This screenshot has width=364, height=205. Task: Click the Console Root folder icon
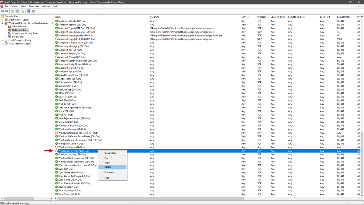[3, 16]
